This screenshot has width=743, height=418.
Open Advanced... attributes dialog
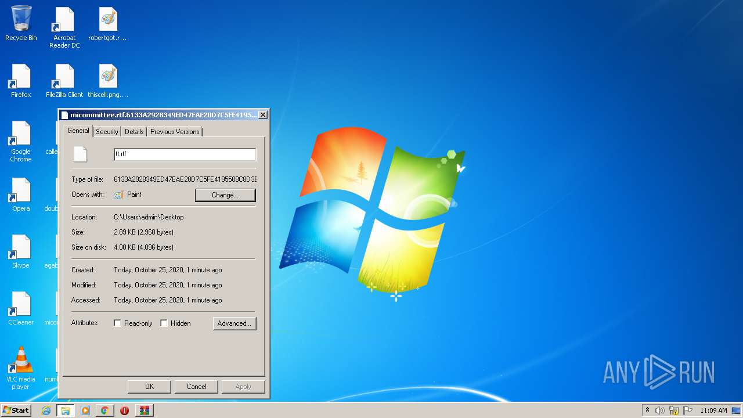[235, 323]
